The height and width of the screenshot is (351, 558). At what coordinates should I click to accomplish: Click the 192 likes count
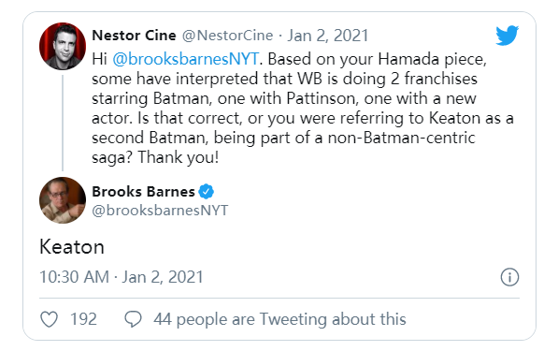pos(83,319)
